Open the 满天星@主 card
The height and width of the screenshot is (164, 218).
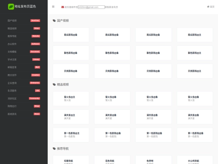(x=71, y=117)
